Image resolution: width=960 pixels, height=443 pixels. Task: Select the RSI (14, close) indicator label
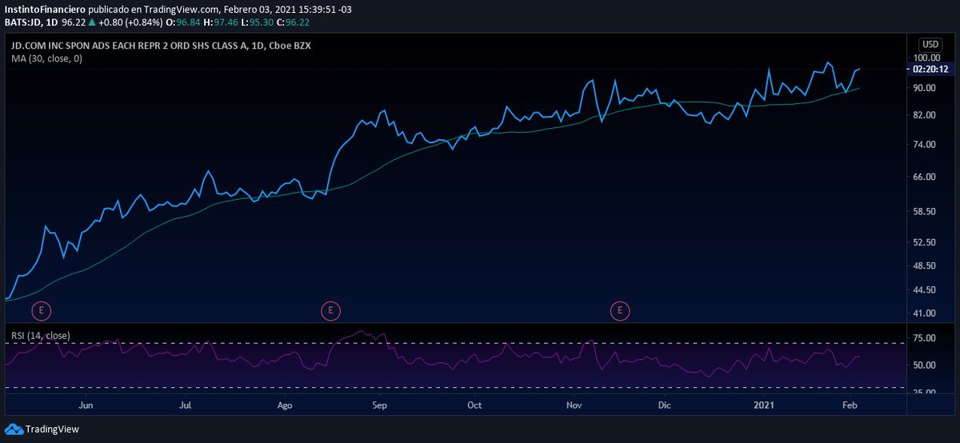tap(40, 335)
